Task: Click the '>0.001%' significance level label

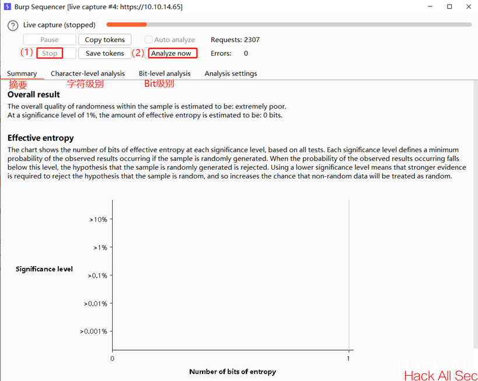Action: click(93, 331)
